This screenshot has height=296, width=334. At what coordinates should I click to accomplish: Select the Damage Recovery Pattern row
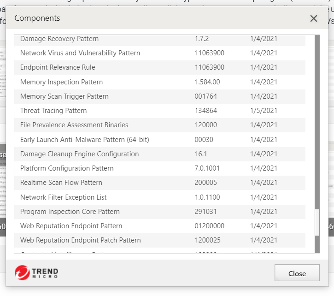tap(59, 39)
